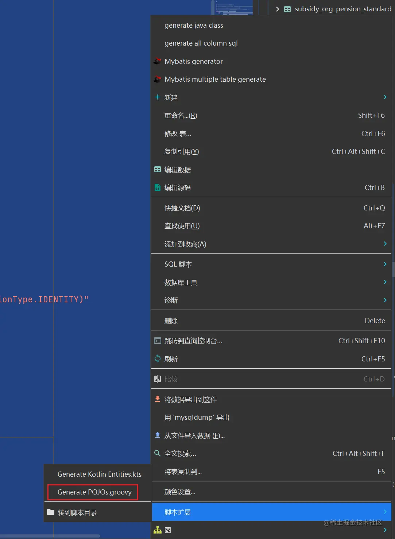Click the table grid icon for 编辑数据
The height and width of the screenshot is (539, 395).
(x=158, y=169)
